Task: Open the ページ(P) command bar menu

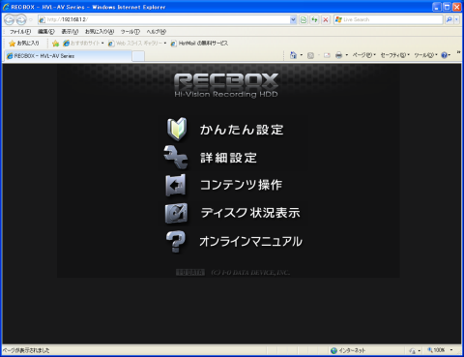Action: coord(363,55)
